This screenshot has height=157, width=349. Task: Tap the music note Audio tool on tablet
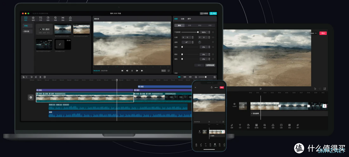[x=232, y=126]
